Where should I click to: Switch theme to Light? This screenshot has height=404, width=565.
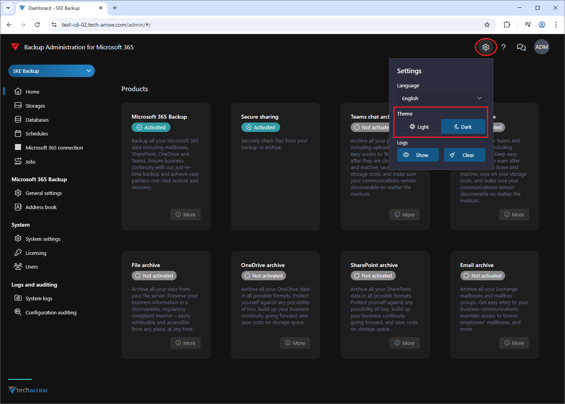coord(419,127)
